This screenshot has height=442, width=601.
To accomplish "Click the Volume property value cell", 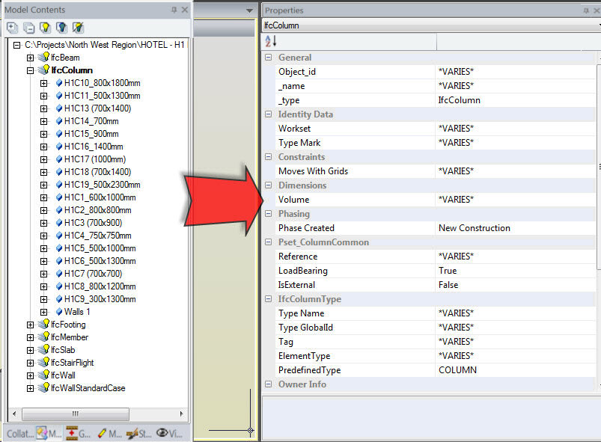I will 516,200.
